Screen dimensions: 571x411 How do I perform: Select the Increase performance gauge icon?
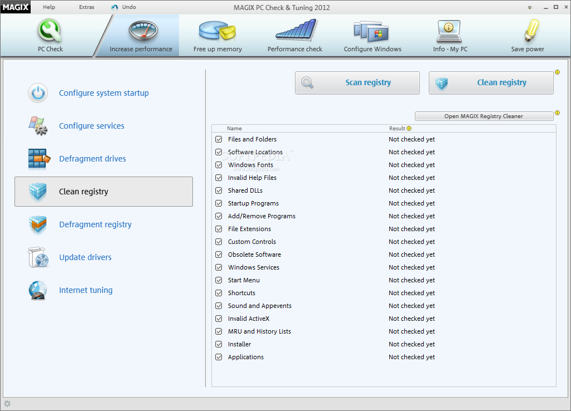tap(143, 31)
